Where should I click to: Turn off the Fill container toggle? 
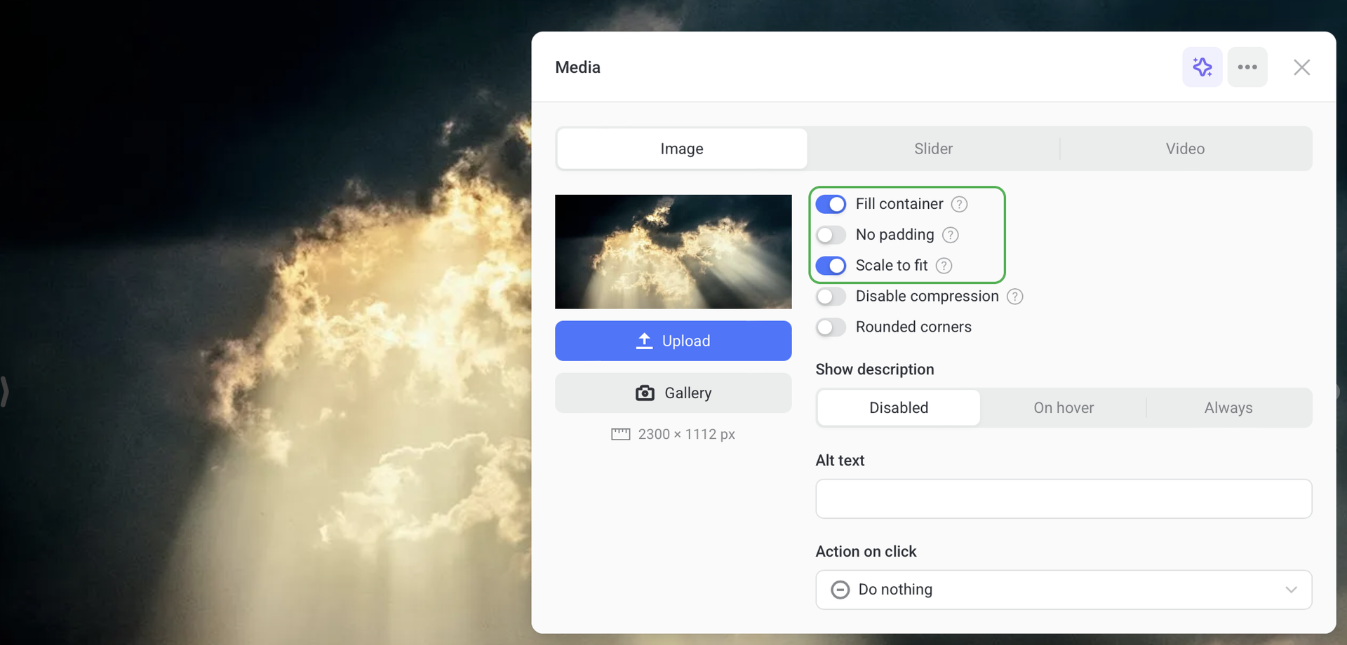pos(831,204)
